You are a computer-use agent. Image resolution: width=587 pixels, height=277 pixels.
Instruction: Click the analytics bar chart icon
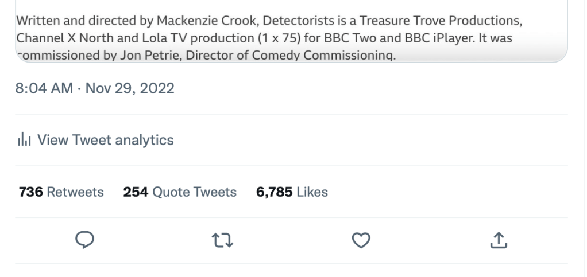tap(24, 140)
